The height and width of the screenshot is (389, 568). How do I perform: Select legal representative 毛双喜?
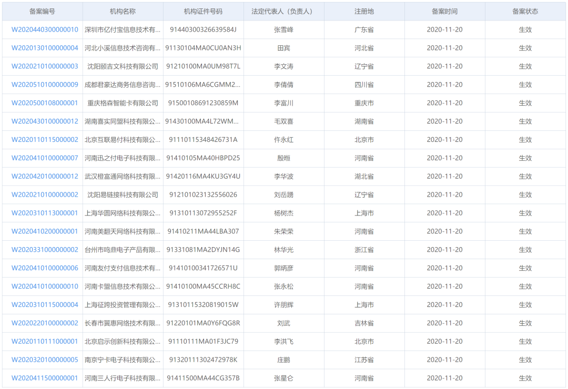click(x=283, y=121)
